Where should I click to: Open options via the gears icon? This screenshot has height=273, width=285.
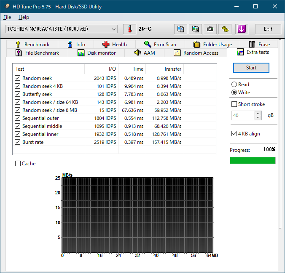click(x=225, y=29)
